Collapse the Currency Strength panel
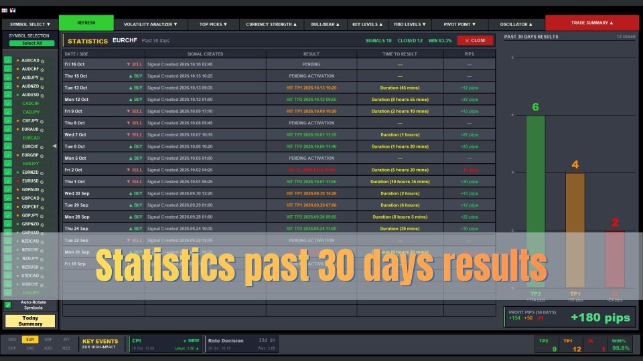This screenshot has height=361, width=643. click(x=271, y=24)
